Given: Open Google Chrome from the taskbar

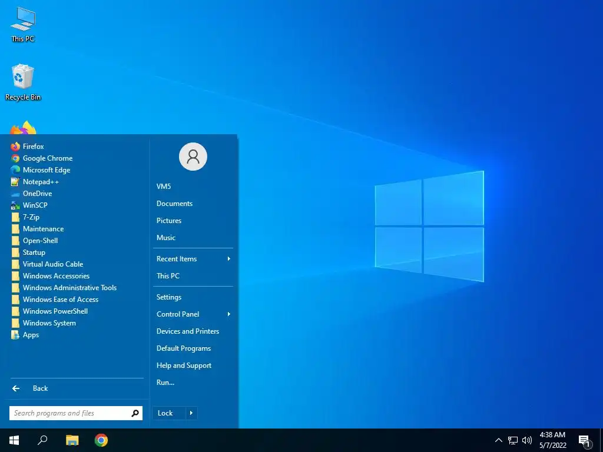Looking at the screenshot, I should [x=101, y=440].
